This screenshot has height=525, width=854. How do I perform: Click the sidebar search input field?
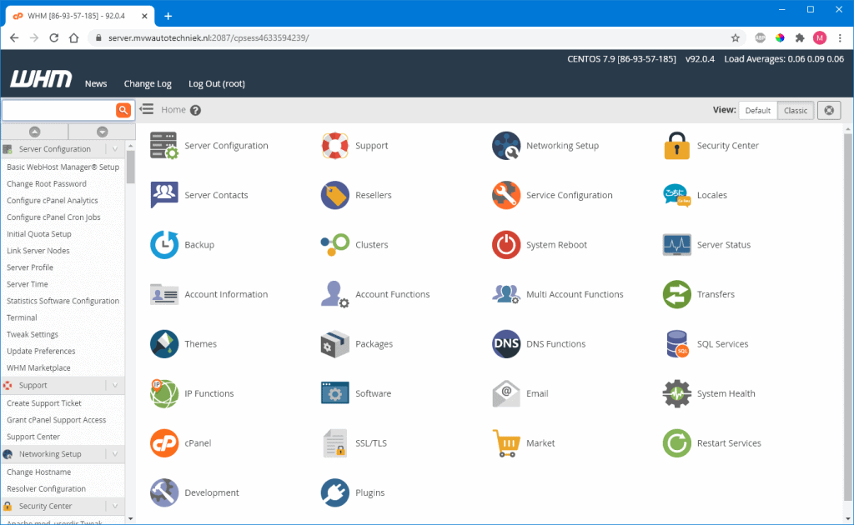[x=59, y=110]
